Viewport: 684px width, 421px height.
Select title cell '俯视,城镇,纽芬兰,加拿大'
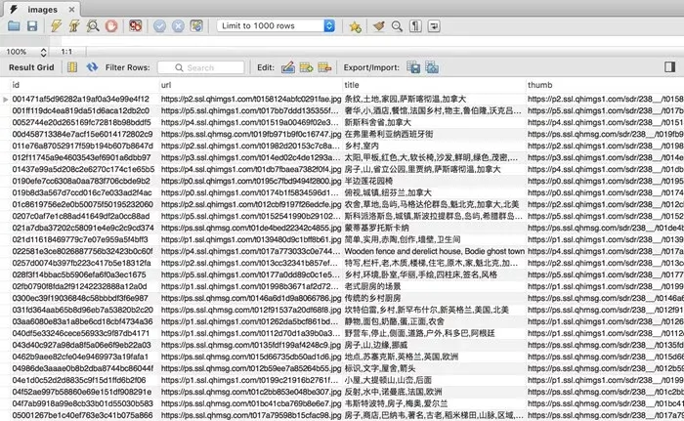435,192
